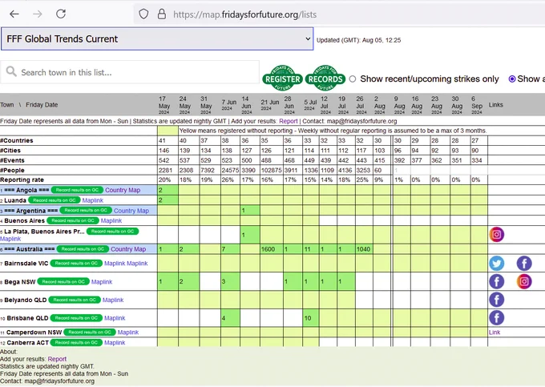Select the 'Show a...' radio option
The height and width of the screenshot is (387, 545).
tap(511, 79)
